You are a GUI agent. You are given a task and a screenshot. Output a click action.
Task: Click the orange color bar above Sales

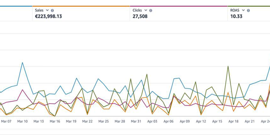click(81, 6)
